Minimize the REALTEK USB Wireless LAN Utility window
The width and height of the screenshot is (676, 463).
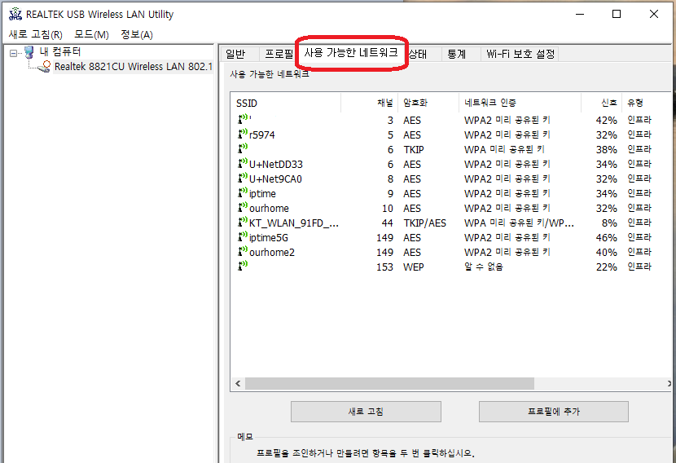(x=580, y=14)
